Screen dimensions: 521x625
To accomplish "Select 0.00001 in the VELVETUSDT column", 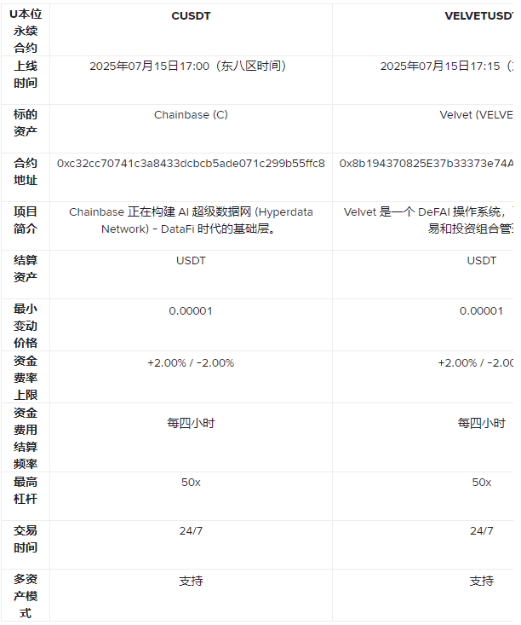I will pyautogui.click(x=482, y=311).
